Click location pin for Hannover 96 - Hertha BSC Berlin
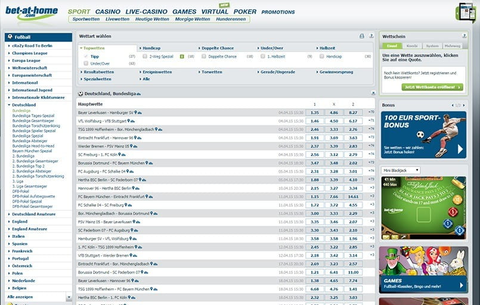This screenshot has height=305, width=480. point(133,188)
